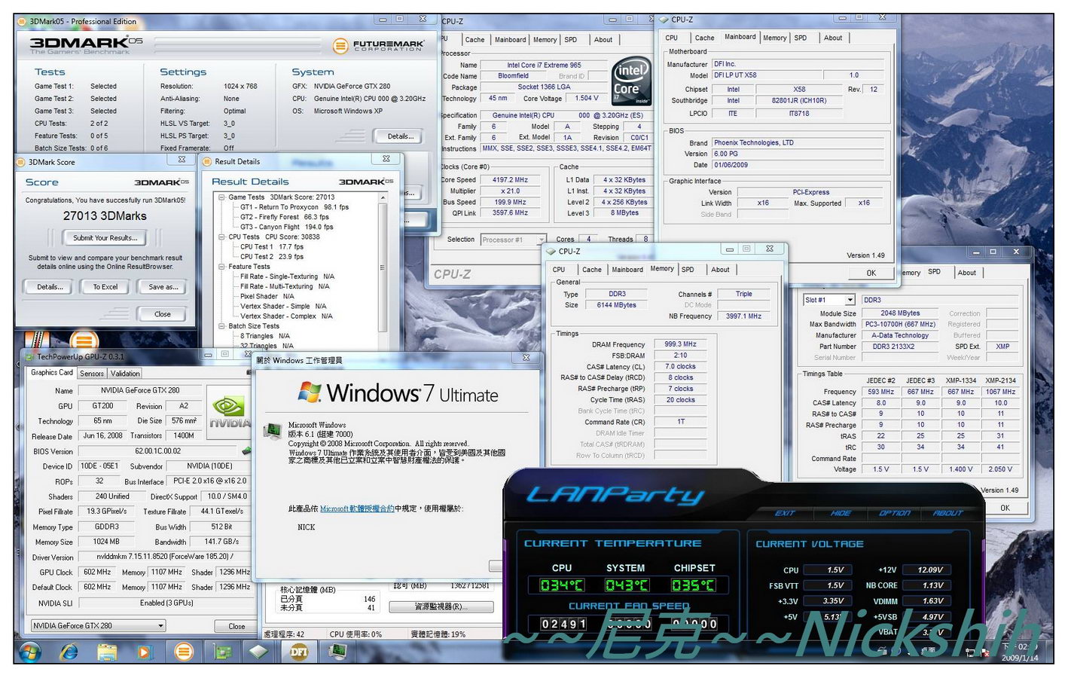Collapse the CPU Tests tree node

point(221,237)
